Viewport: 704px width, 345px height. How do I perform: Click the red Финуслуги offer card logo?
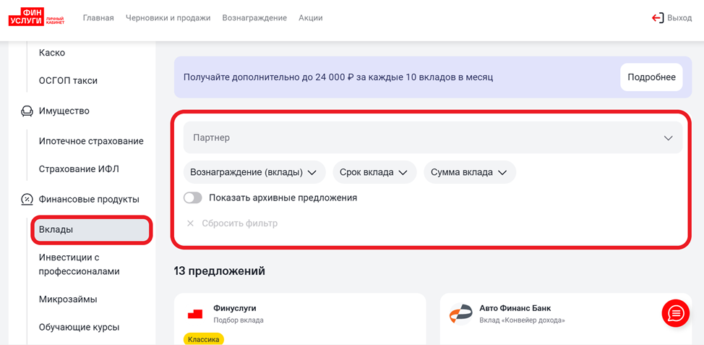pos(195,314)
